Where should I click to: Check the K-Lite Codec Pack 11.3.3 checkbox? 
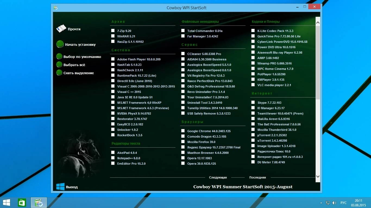pos(253,31)
